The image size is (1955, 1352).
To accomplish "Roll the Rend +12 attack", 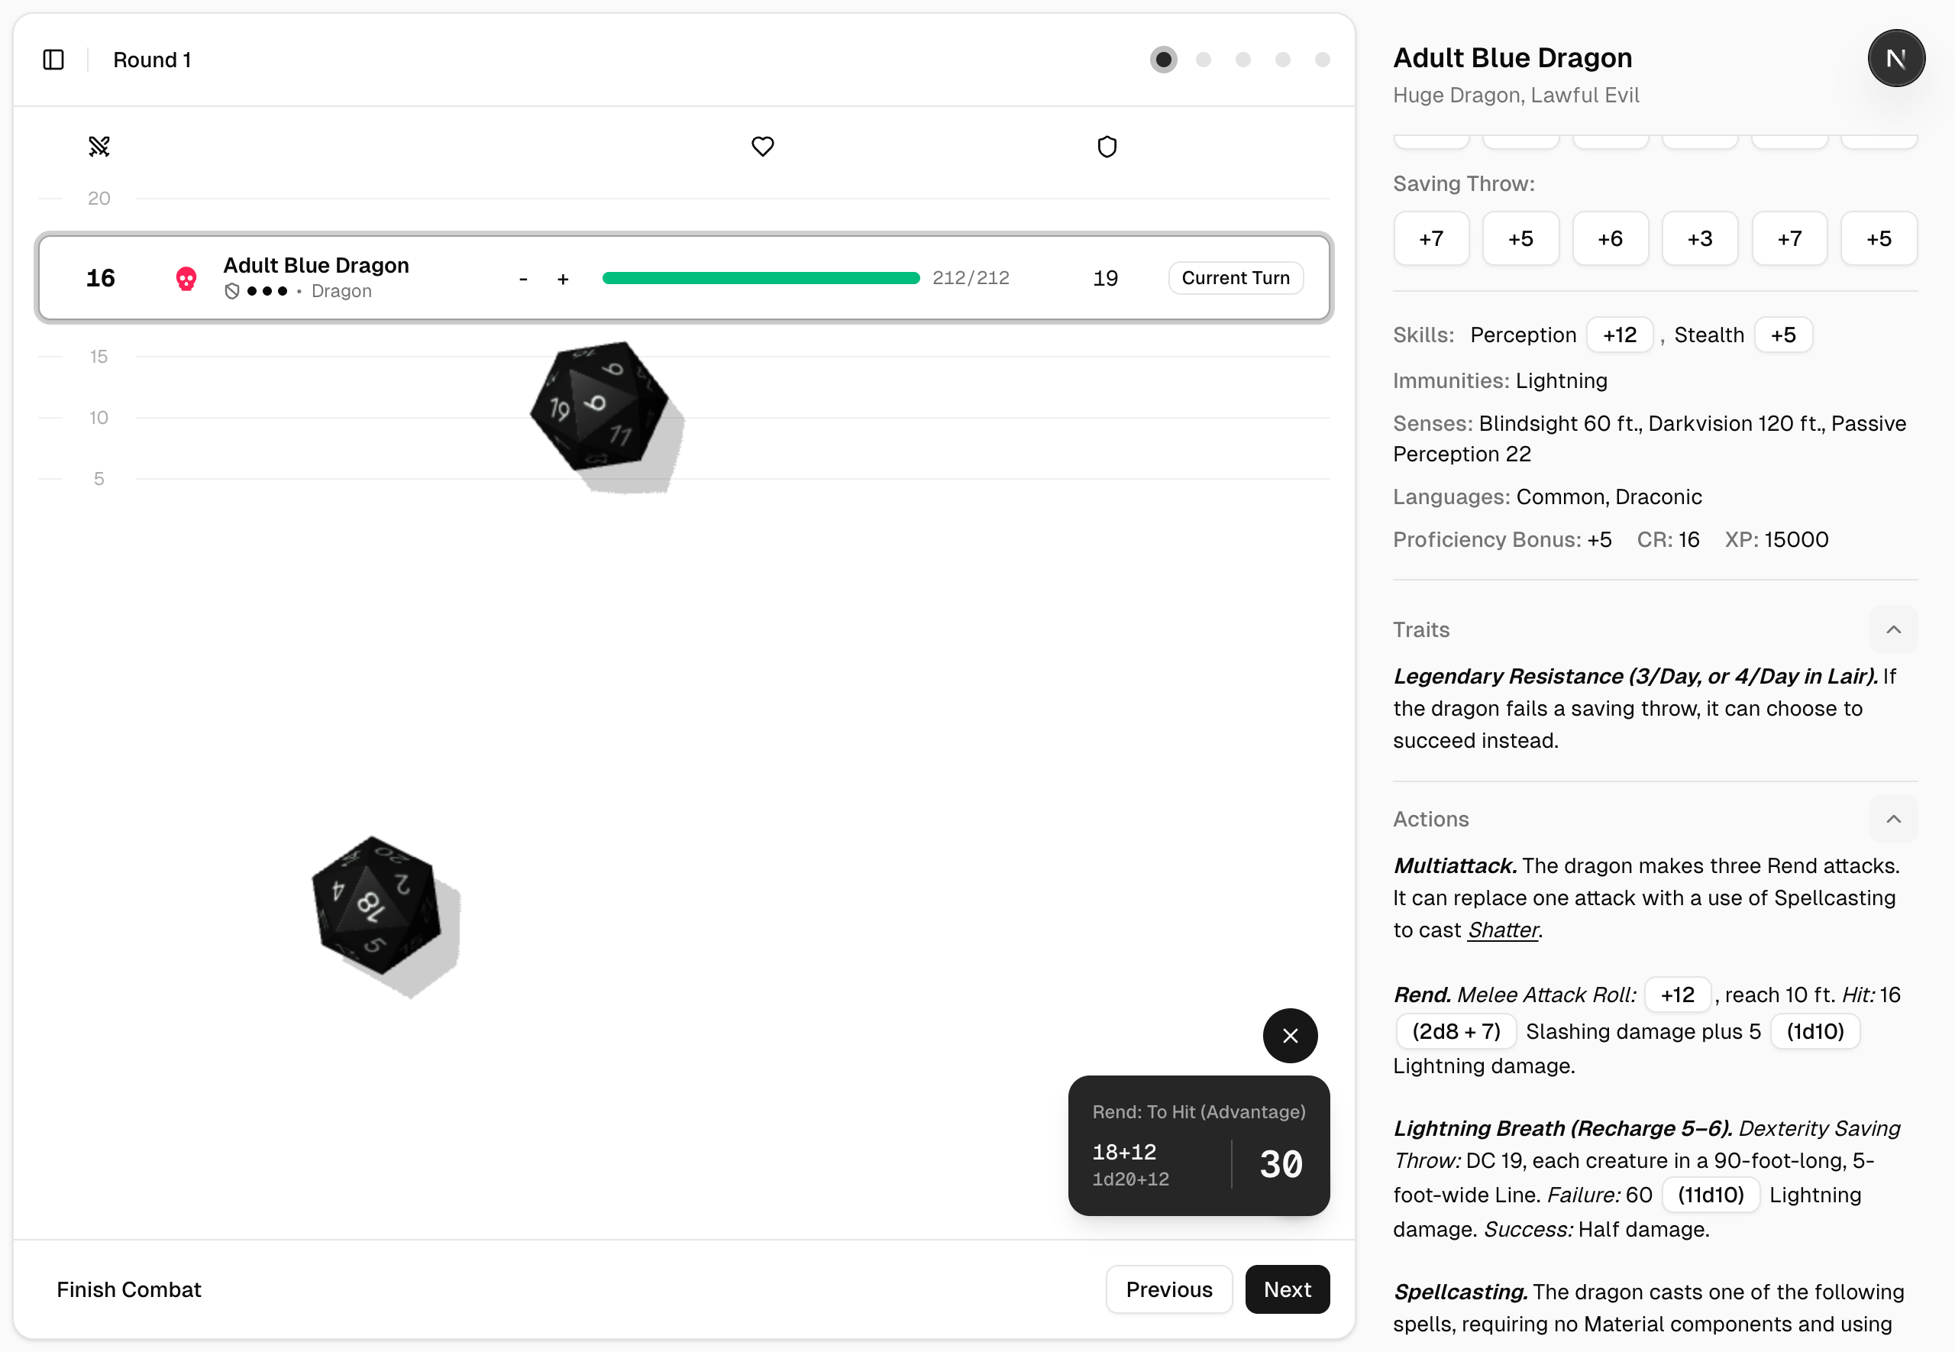I will point(1677,995).
